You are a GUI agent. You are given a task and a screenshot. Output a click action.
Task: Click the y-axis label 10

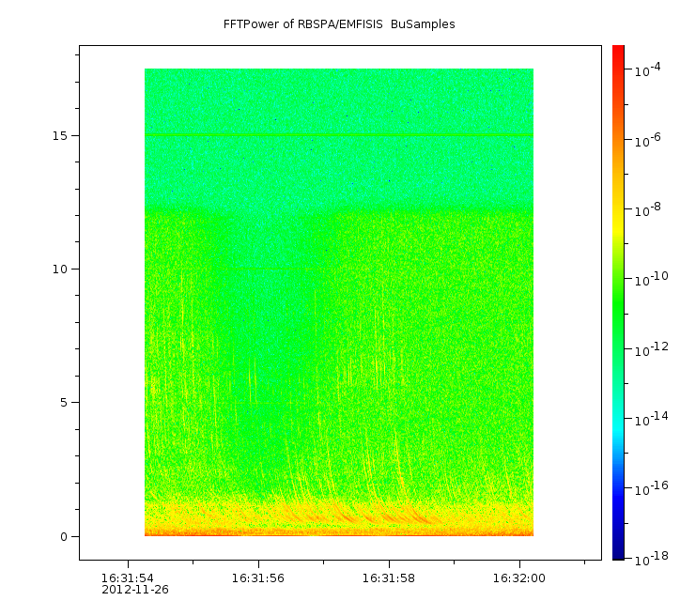point(60,269)
